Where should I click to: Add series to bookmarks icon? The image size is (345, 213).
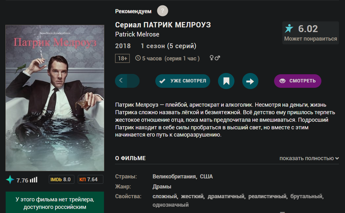226,81
